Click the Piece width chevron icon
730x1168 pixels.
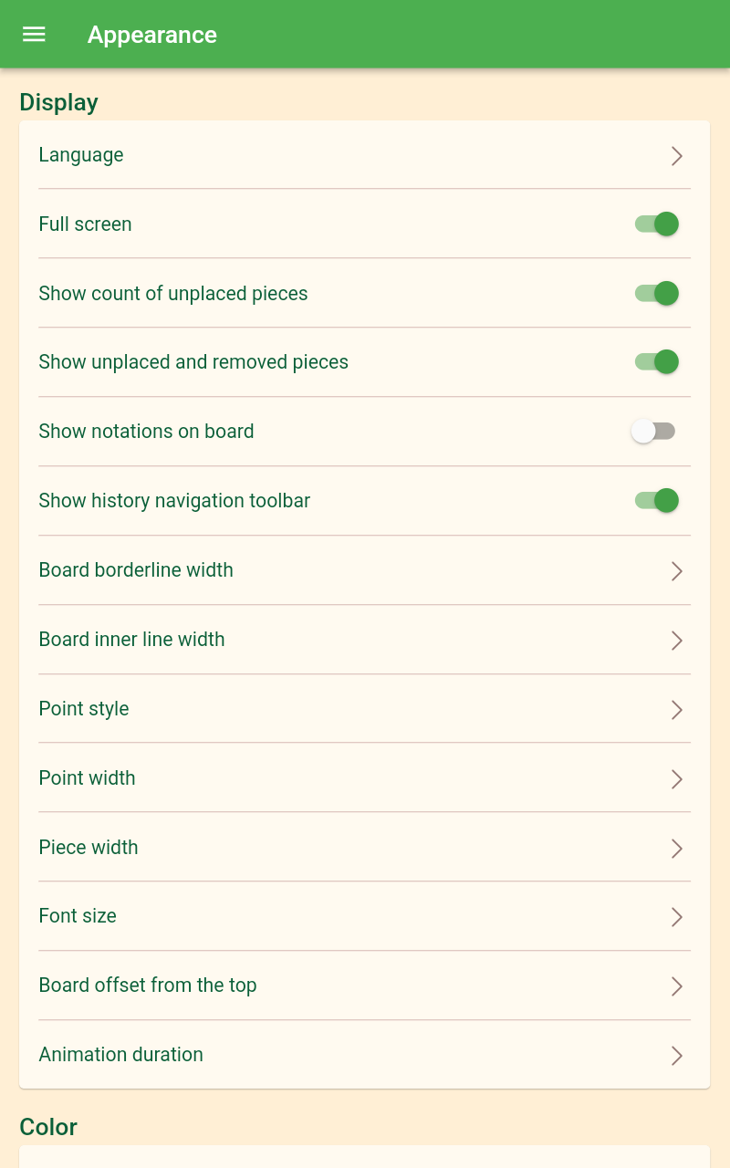[676, 849]
